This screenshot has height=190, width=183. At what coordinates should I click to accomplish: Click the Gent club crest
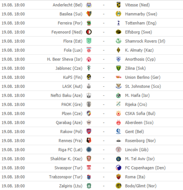click(119, 131)
